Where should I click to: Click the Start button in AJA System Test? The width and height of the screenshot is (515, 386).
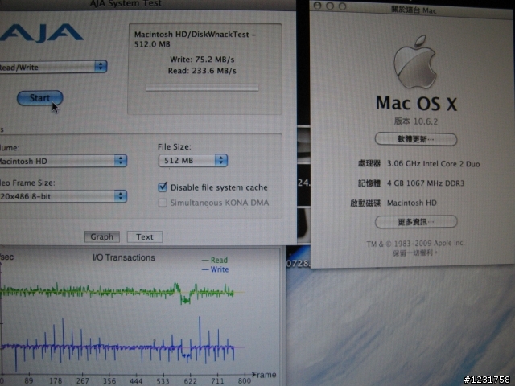pyautogui.click(x=39, y=98)
